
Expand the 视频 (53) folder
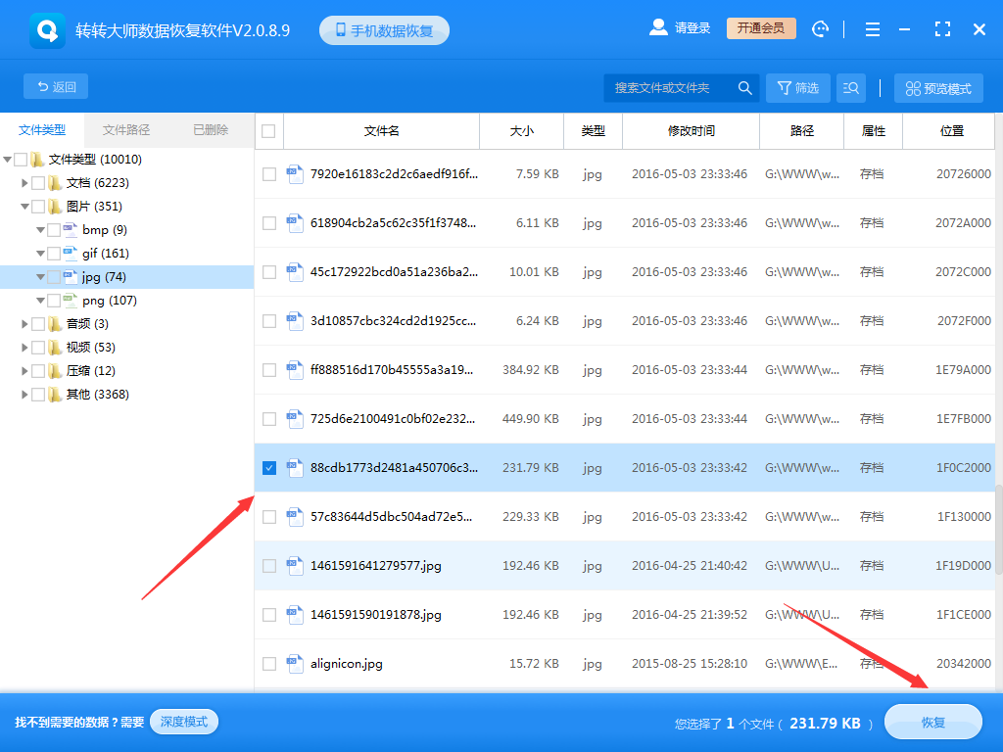[24, 347]
